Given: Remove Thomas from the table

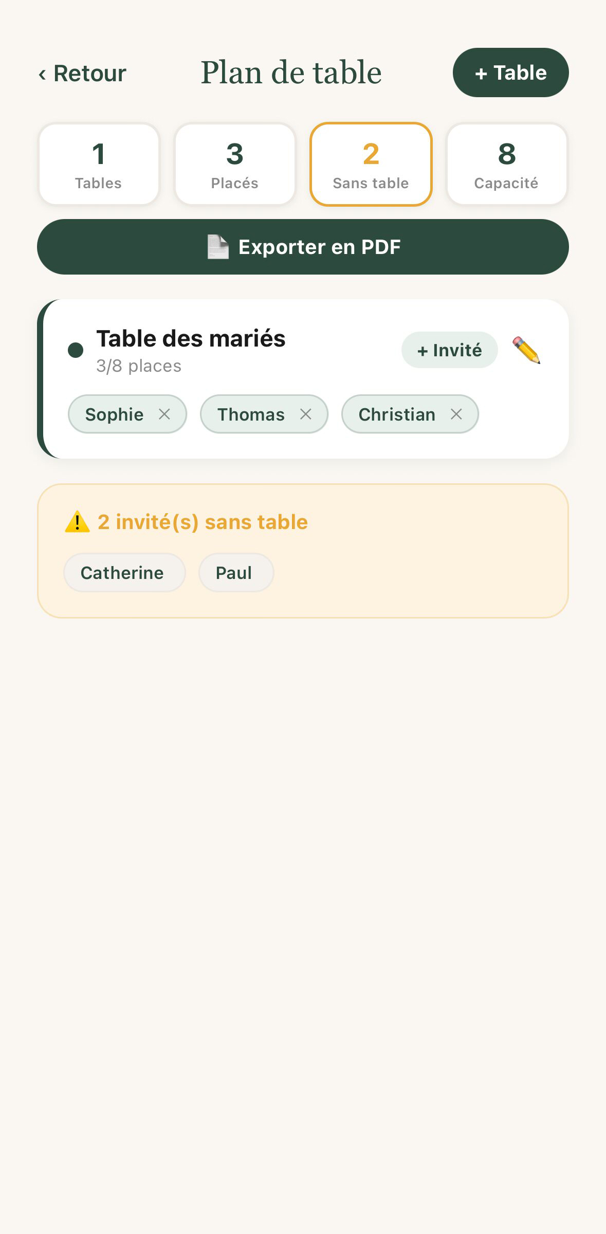Looking at the screenshot, I should click(306, 414).
